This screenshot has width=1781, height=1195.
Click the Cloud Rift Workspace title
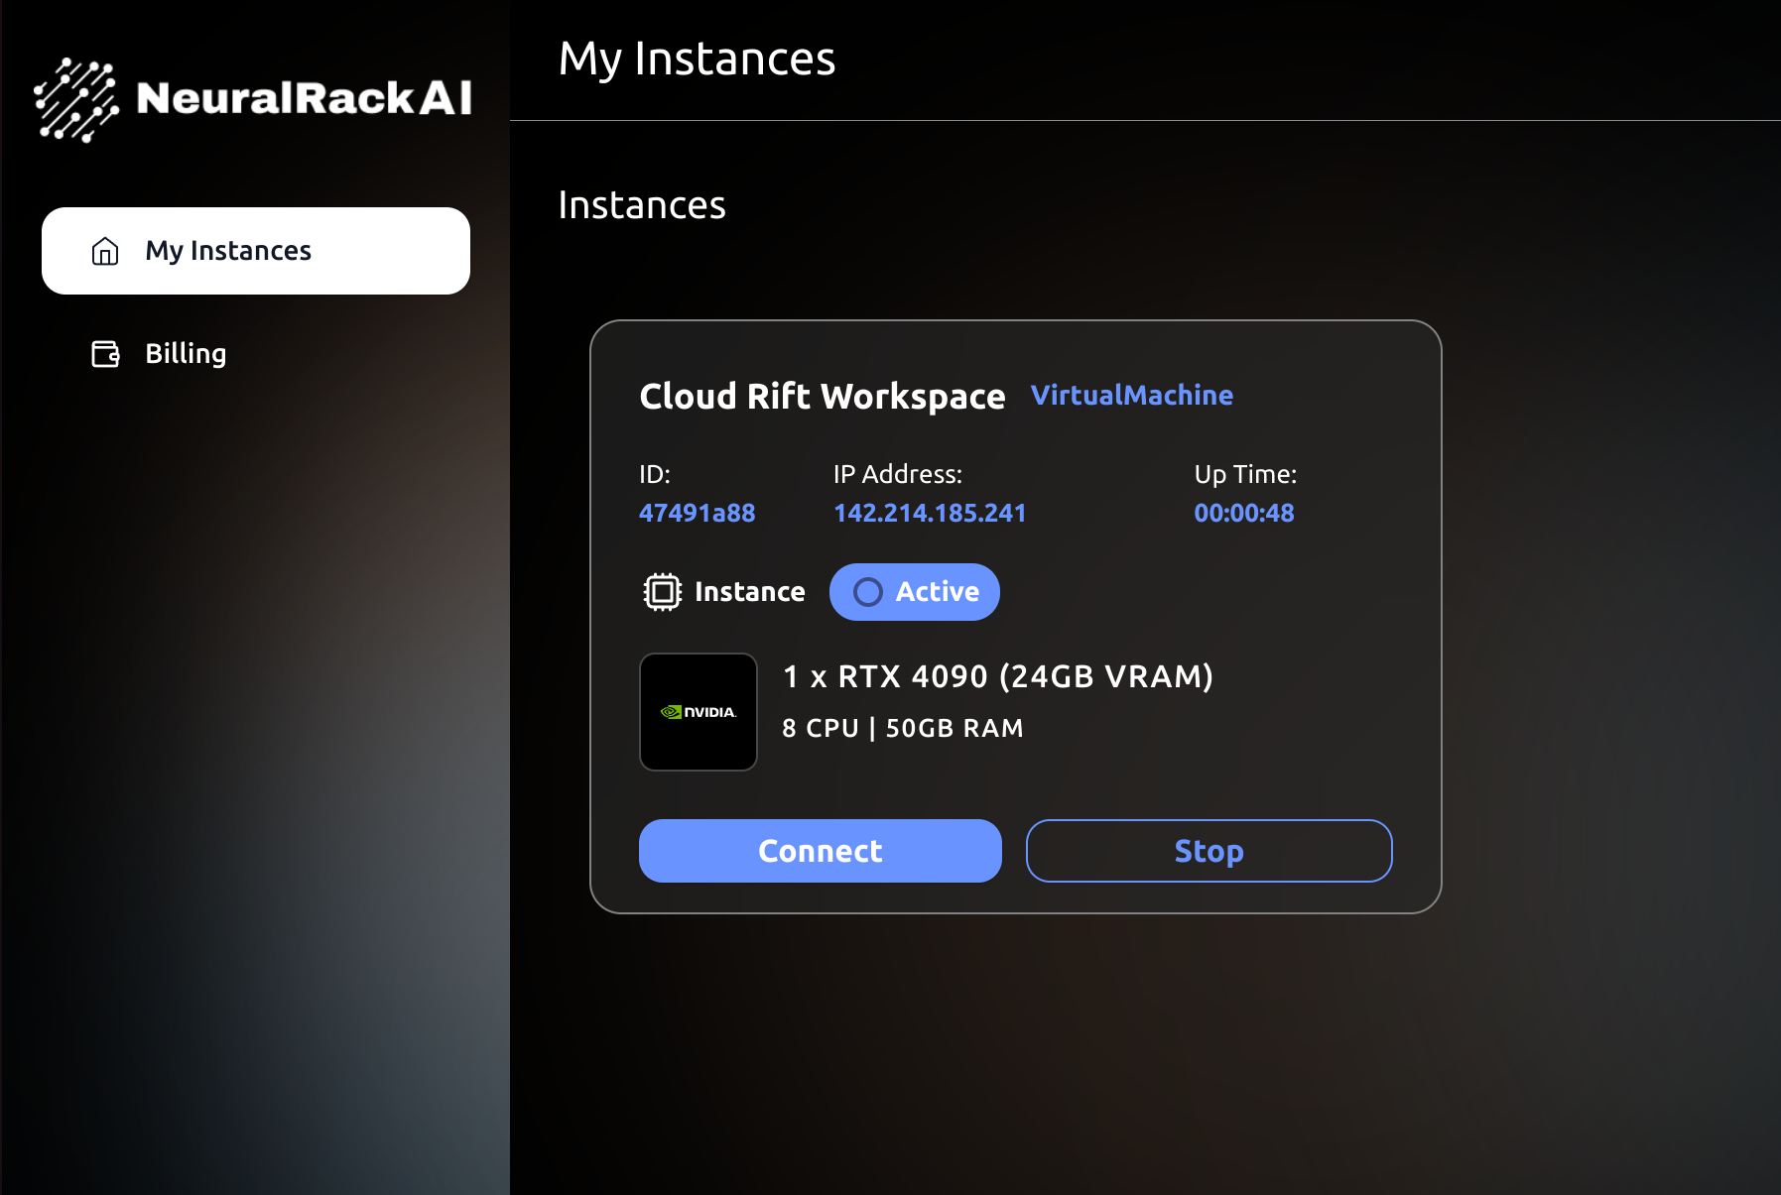822,397
